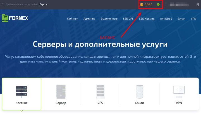Select the Хостинг server rack icon
The width and height of the screenshot is (201, 114).
[21, 92]
